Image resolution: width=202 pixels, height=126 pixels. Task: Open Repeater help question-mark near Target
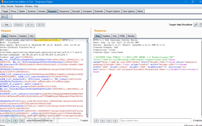tap(201, 25)
